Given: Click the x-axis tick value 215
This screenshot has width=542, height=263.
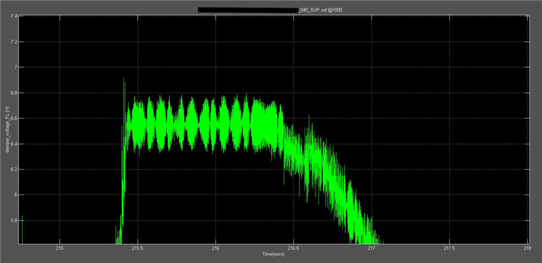Looking at the screenshot, I should point(60,248).
